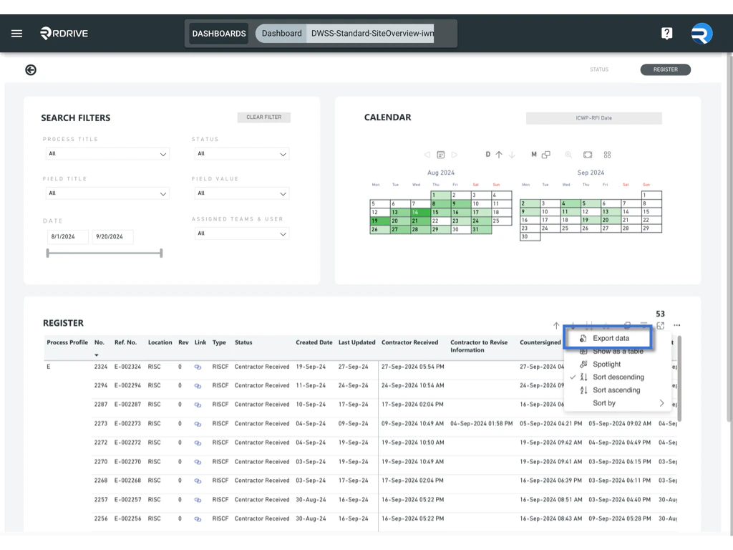733x550 pixels.
Task: Click the calendar date picker icon
Action: point(440,154)
